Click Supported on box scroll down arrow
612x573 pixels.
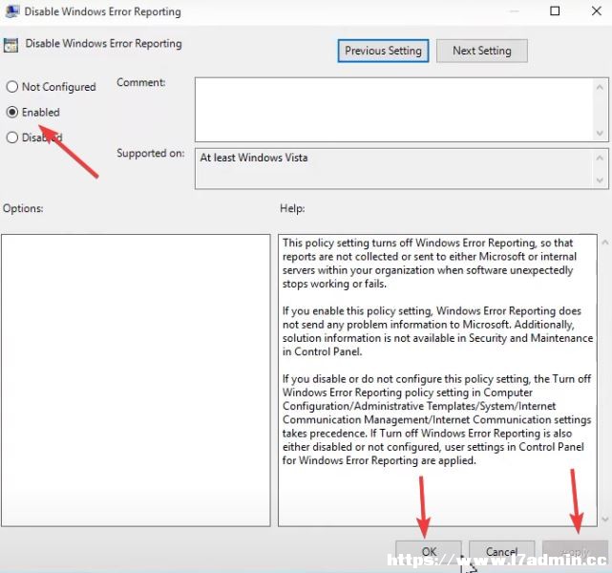tap(600, 180)
